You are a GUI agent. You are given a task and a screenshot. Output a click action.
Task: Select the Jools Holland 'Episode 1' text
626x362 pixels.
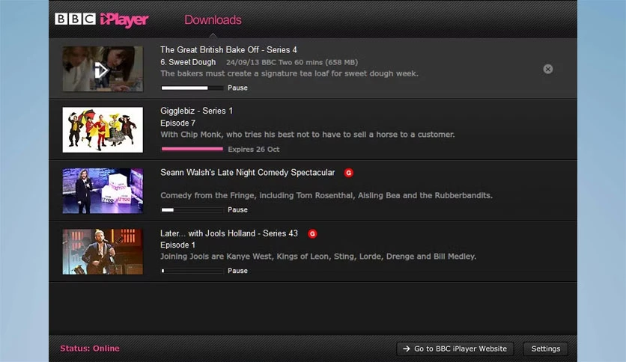tap(177, 245)
